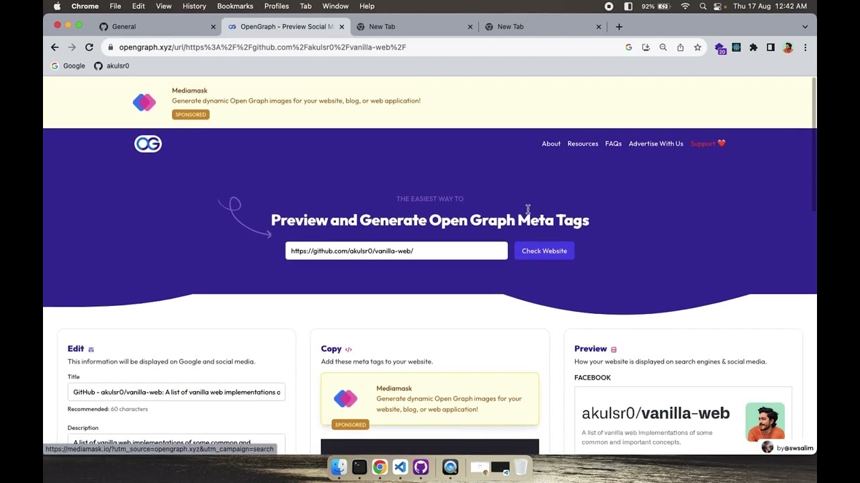Click the Mediamask logo in top banner
This screenshot has width=860, height=483.
click(144, 102)
